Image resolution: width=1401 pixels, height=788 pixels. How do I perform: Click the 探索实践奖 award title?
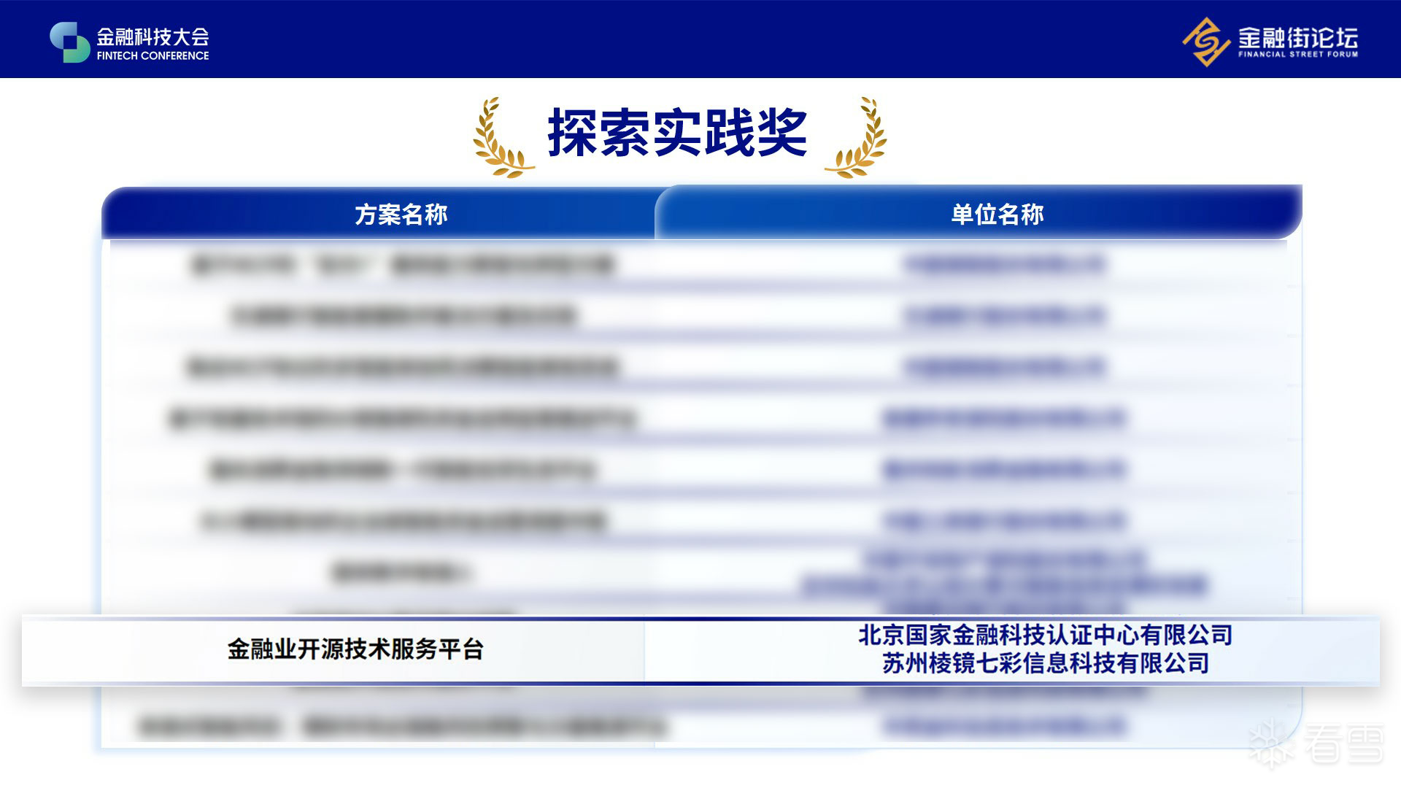coord(677,133)
